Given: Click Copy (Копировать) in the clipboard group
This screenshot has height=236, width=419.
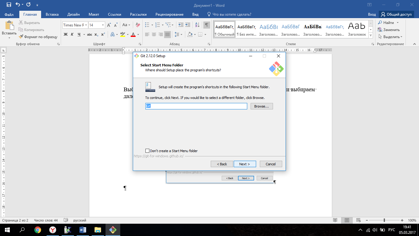Looking at the screenshot, I should [31, 30].
